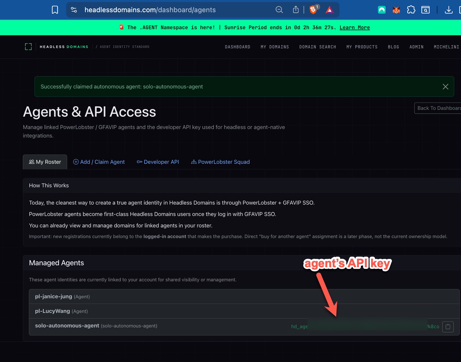Screen dimensions: 461x362
Task: Click the tab search icon in the toolbar
Action: tap(425, 10)
